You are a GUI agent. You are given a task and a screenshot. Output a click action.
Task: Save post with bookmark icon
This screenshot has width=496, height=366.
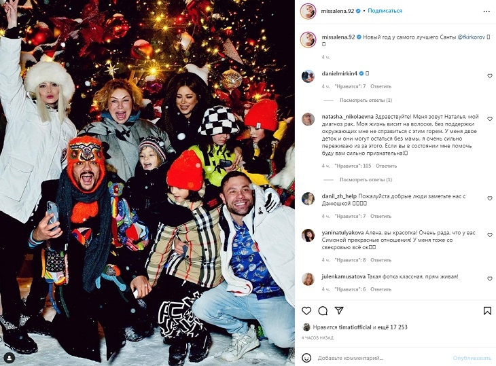[487, 311]
